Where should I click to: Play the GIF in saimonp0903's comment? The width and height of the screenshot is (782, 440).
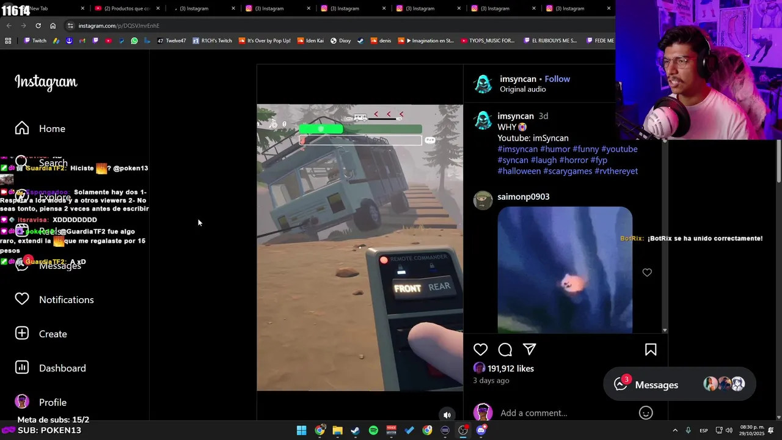coord(565,270)
